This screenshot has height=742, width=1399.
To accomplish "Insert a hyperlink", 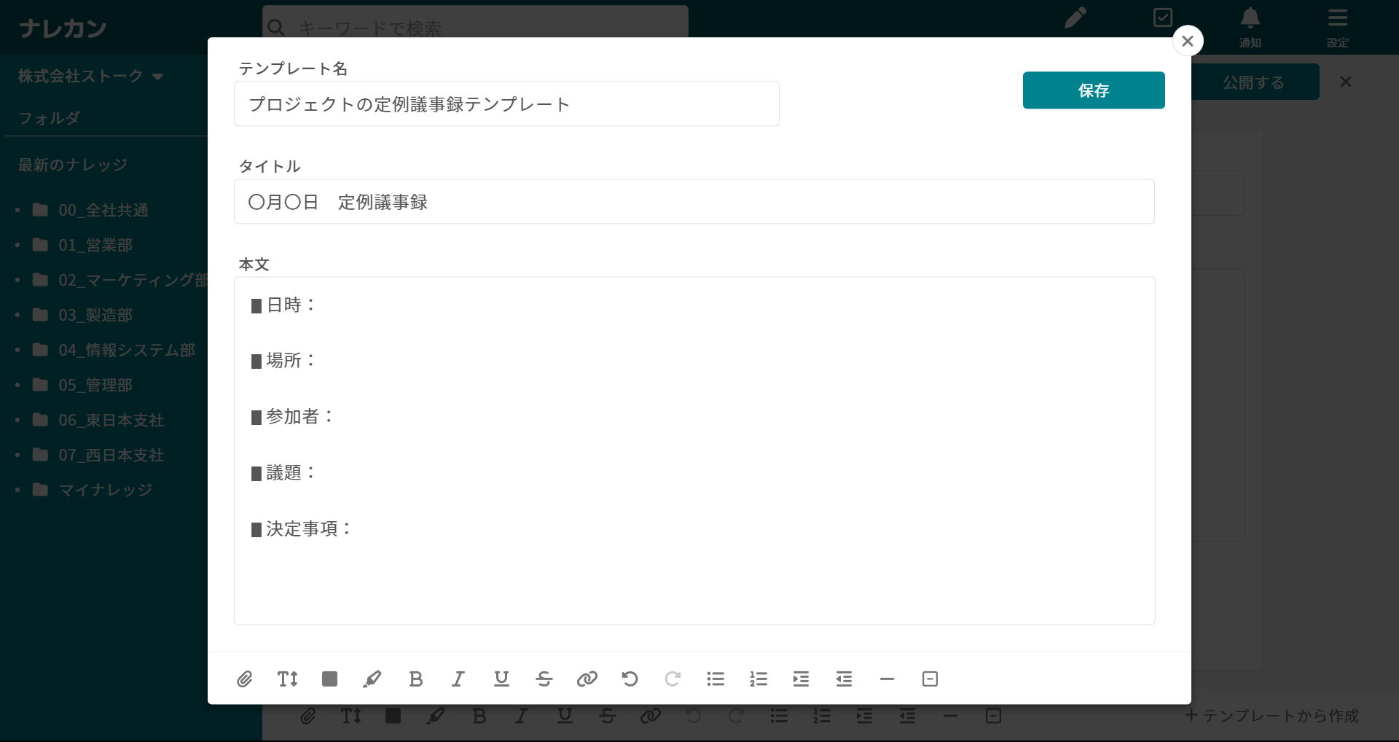I will 587,679.
